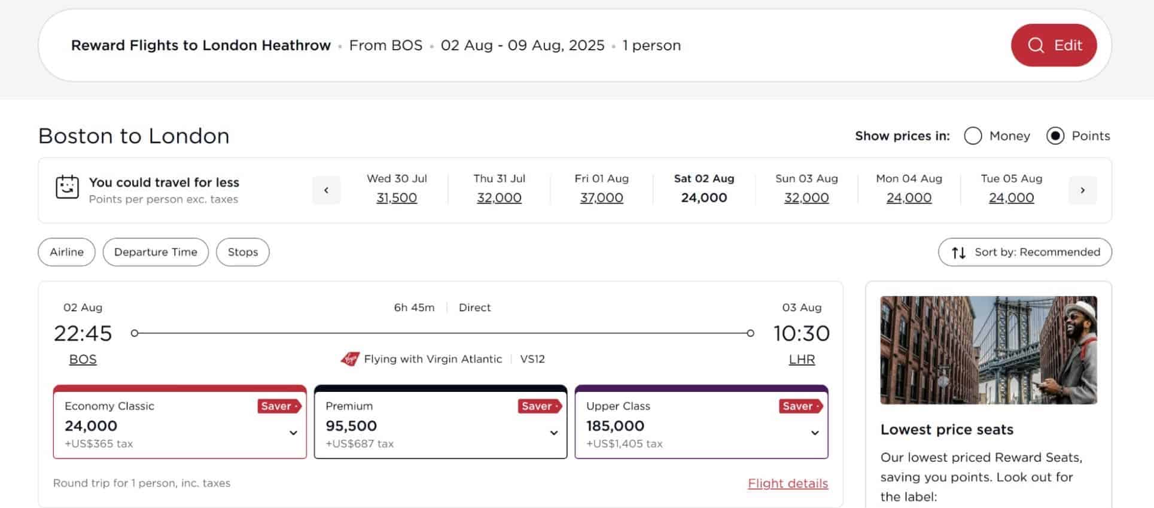Click the Lowest price seats photo
The height and width of the screenshot is (508, 1154).
pyautogui.click(x=988, y=349)
